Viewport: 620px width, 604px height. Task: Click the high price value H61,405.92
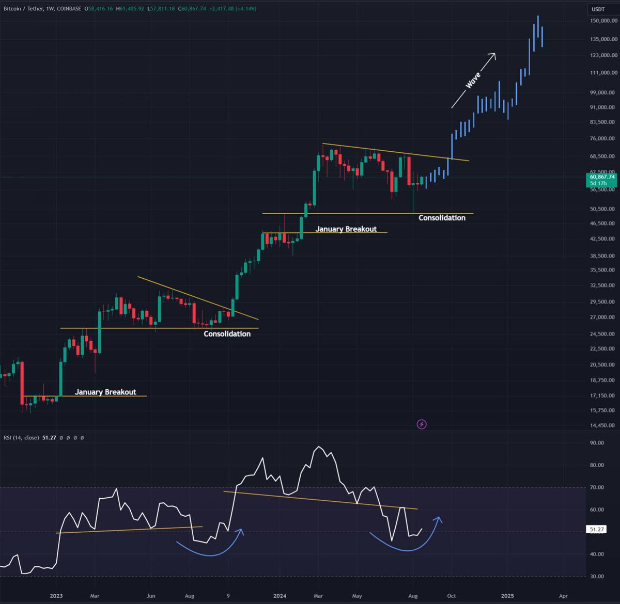pyautogui.click(x=130, y=9)
